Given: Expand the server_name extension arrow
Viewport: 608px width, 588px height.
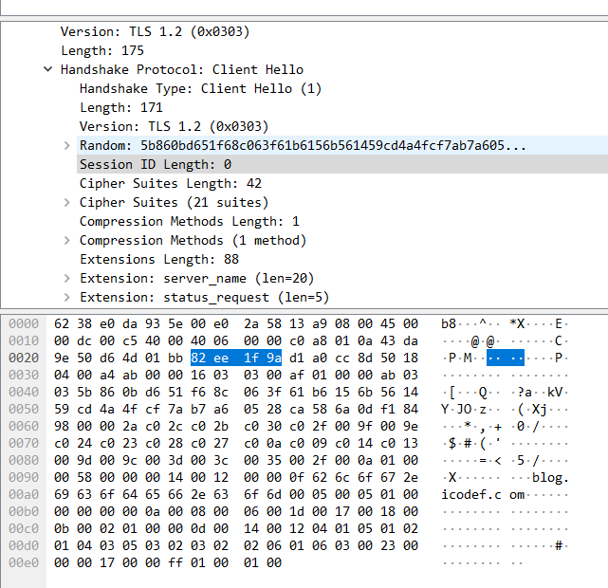Looking at the screenshot, I should (x=66, y=278).
